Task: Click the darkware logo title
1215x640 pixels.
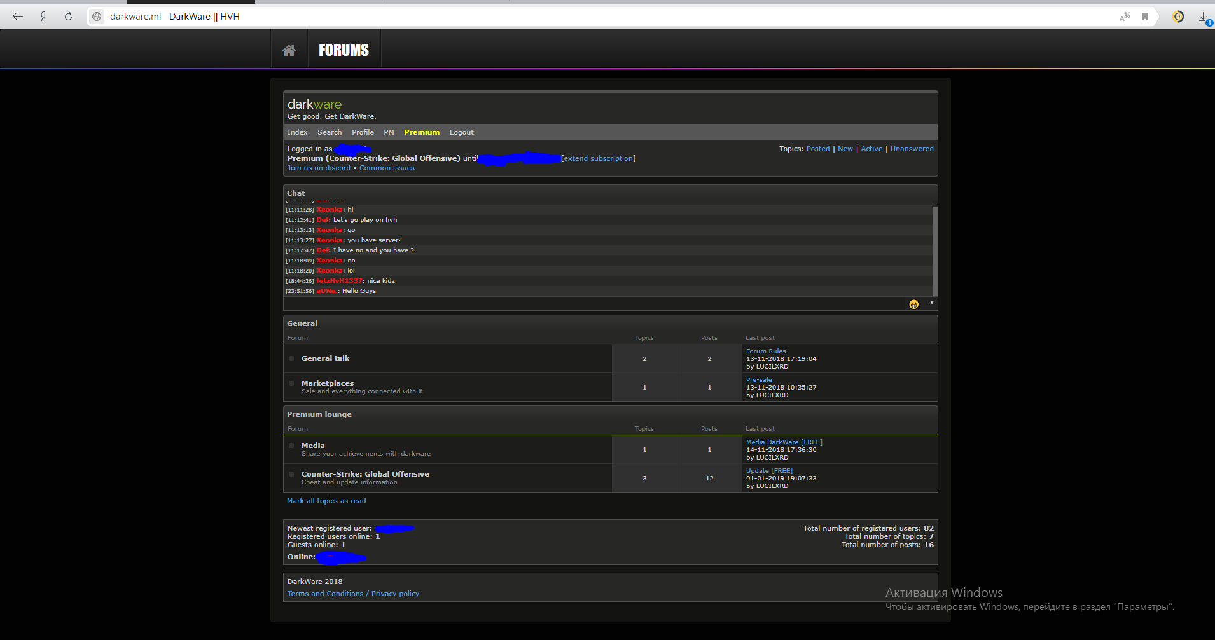Action: (x=314, y=104)
